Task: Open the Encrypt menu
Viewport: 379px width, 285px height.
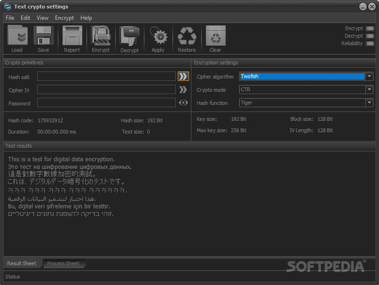Action: 64,18
